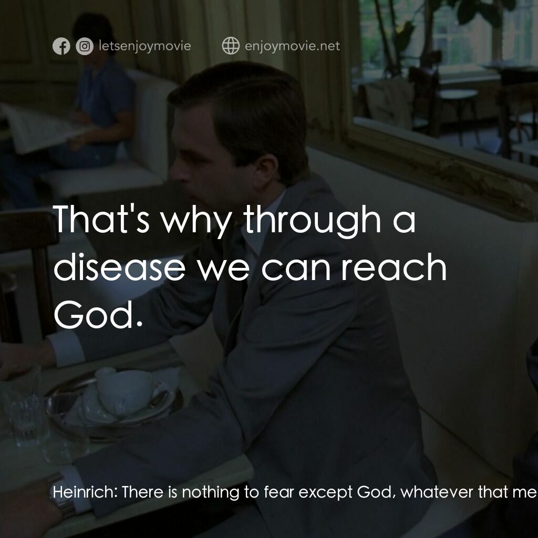Select the letsenjoymovie social handle text
Viewport: 538px width, 538px height.
pyautogui.click(x=145, y=46)
